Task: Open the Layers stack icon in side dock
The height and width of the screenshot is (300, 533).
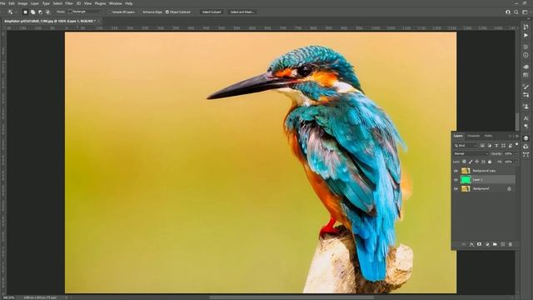Action: pyautogui.click(x=526, y=138)
